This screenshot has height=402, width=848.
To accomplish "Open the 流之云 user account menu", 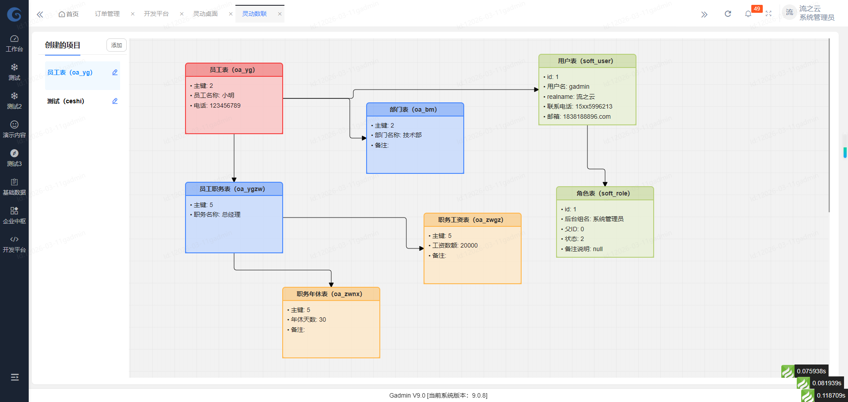I will [809, 13].
